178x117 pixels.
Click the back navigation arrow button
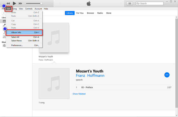click(x=4, y=13)
